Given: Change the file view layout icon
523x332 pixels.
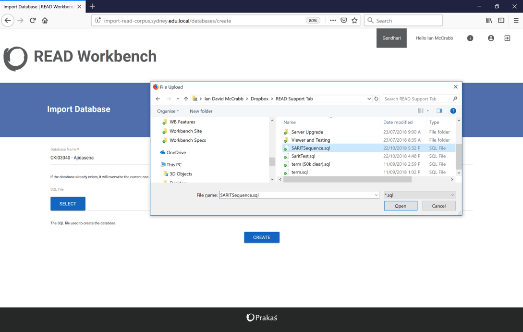Looking at the screenshot, I should click(421, 111).
